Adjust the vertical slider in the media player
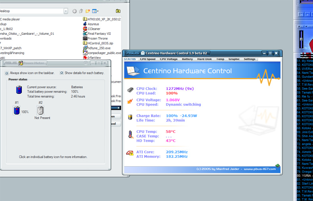 (x=301, y=39)
